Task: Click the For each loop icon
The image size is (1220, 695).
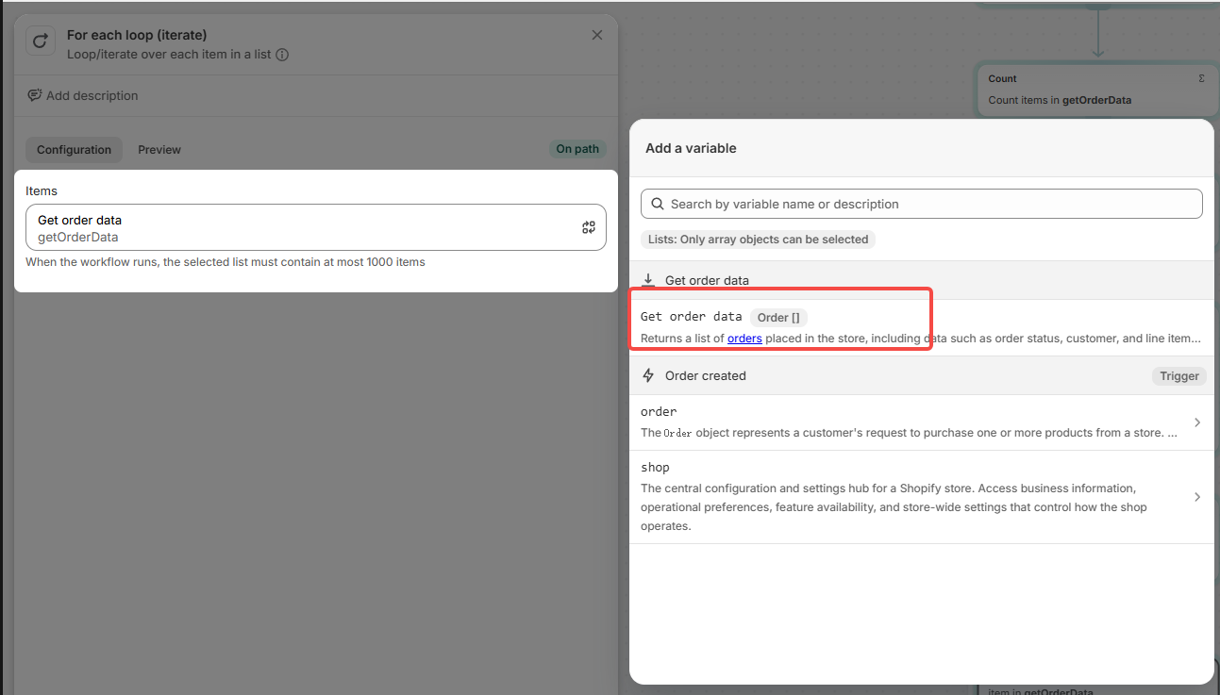Action: pos(41,41)
